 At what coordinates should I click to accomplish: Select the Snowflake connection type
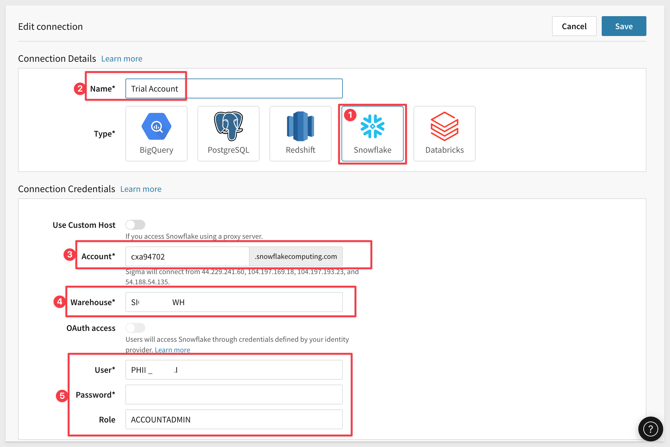(x=373, y=133)
